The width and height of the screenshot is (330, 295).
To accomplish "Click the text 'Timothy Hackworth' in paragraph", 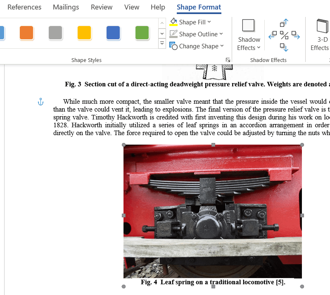I will pyautogui.click(x=119, y=117).
